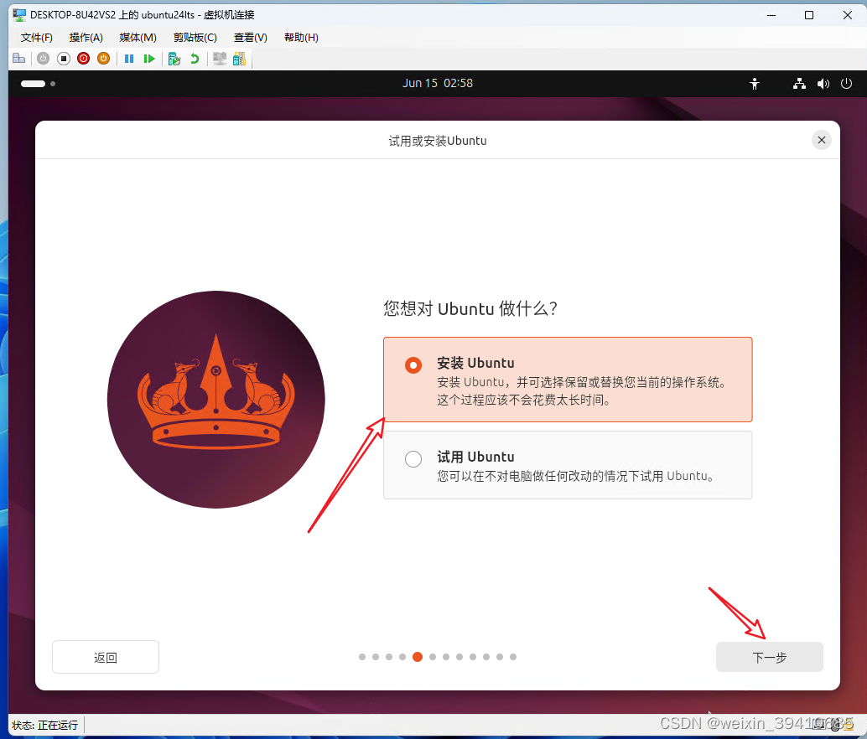This screenshot has height=739, width=867.
Task: Open the network icon menu in Ubuntu's top bar
Action: 798,83
